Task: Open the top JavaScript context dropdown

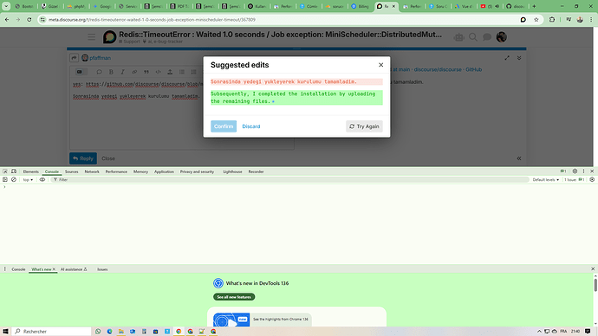Action: click(x=28, y=180)
